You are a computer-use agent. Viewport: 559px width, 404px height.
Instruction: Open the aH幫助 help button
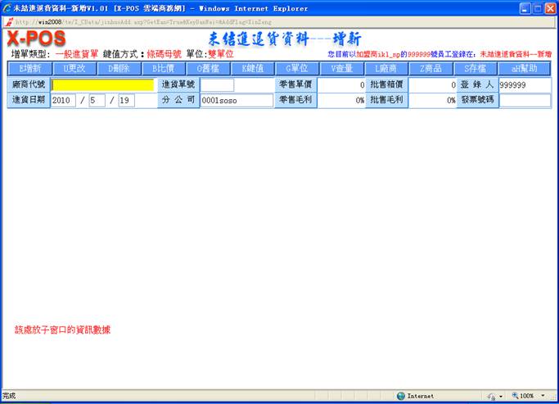coord(524,69)
